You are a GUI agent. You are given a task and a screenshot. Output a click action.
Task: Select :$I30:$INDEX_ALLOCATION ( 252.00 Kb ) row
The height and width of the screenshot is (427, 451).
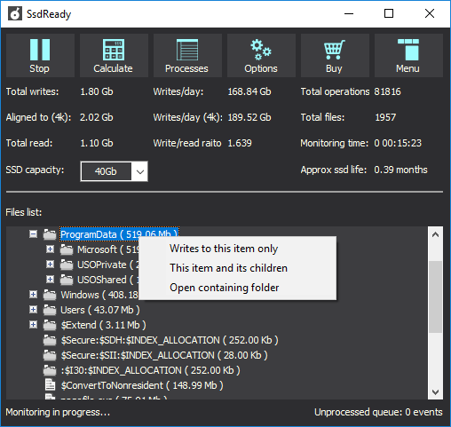(150, 370)
